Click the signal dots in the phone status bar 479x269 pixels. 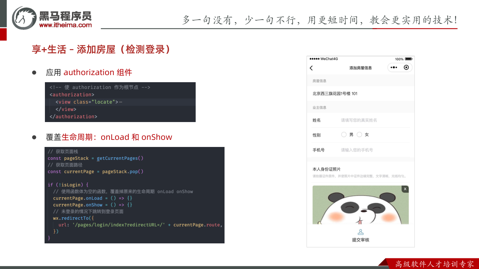(x=314, y=59)
